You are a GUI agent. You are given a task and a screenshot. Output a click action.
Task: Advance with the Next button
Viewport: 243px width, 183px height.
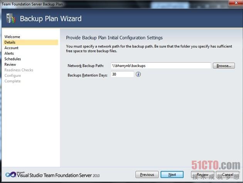click(172, 175)
